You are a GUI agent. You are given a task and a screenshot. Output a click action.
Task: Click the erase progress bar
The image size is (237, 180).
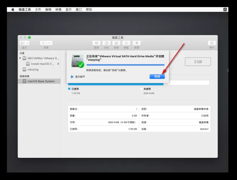(x=125, y=65)
